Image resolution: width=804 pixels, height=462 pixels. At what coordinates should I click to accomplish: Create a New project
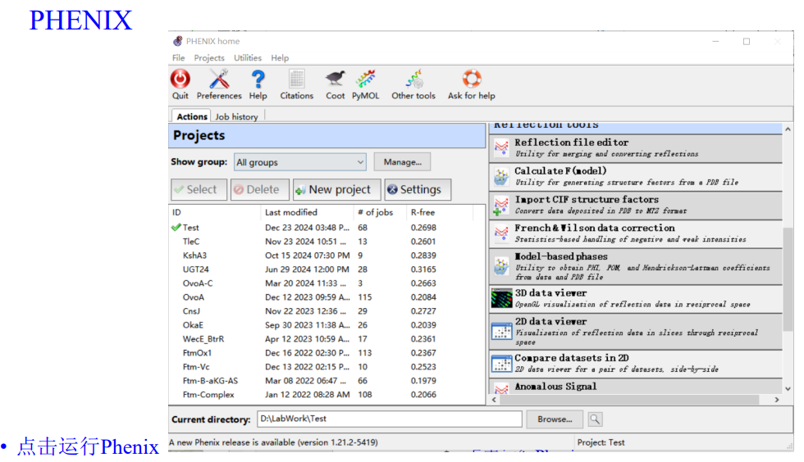tap(337, 189)
